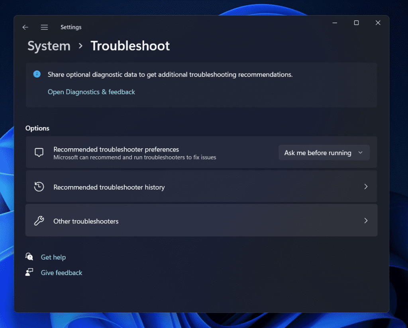
Task: Open the Other troubleshooters label
Action: point(86,221)
